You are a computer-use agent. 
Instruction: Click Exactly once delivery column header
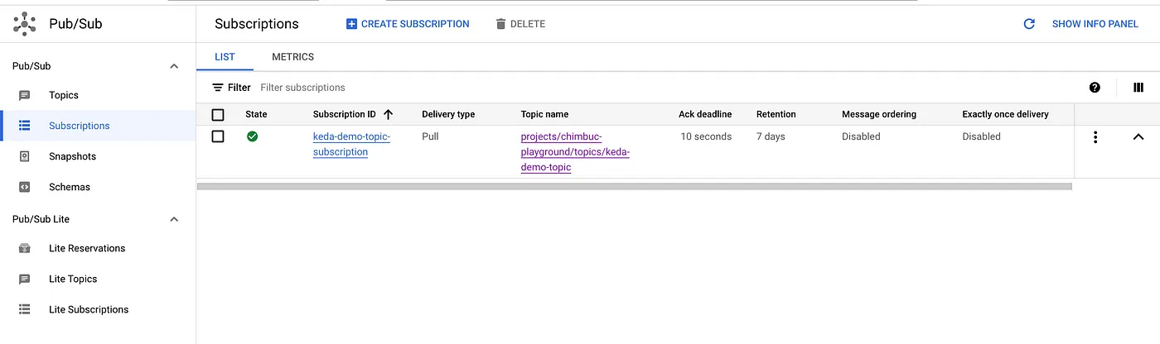[1005, 114]
